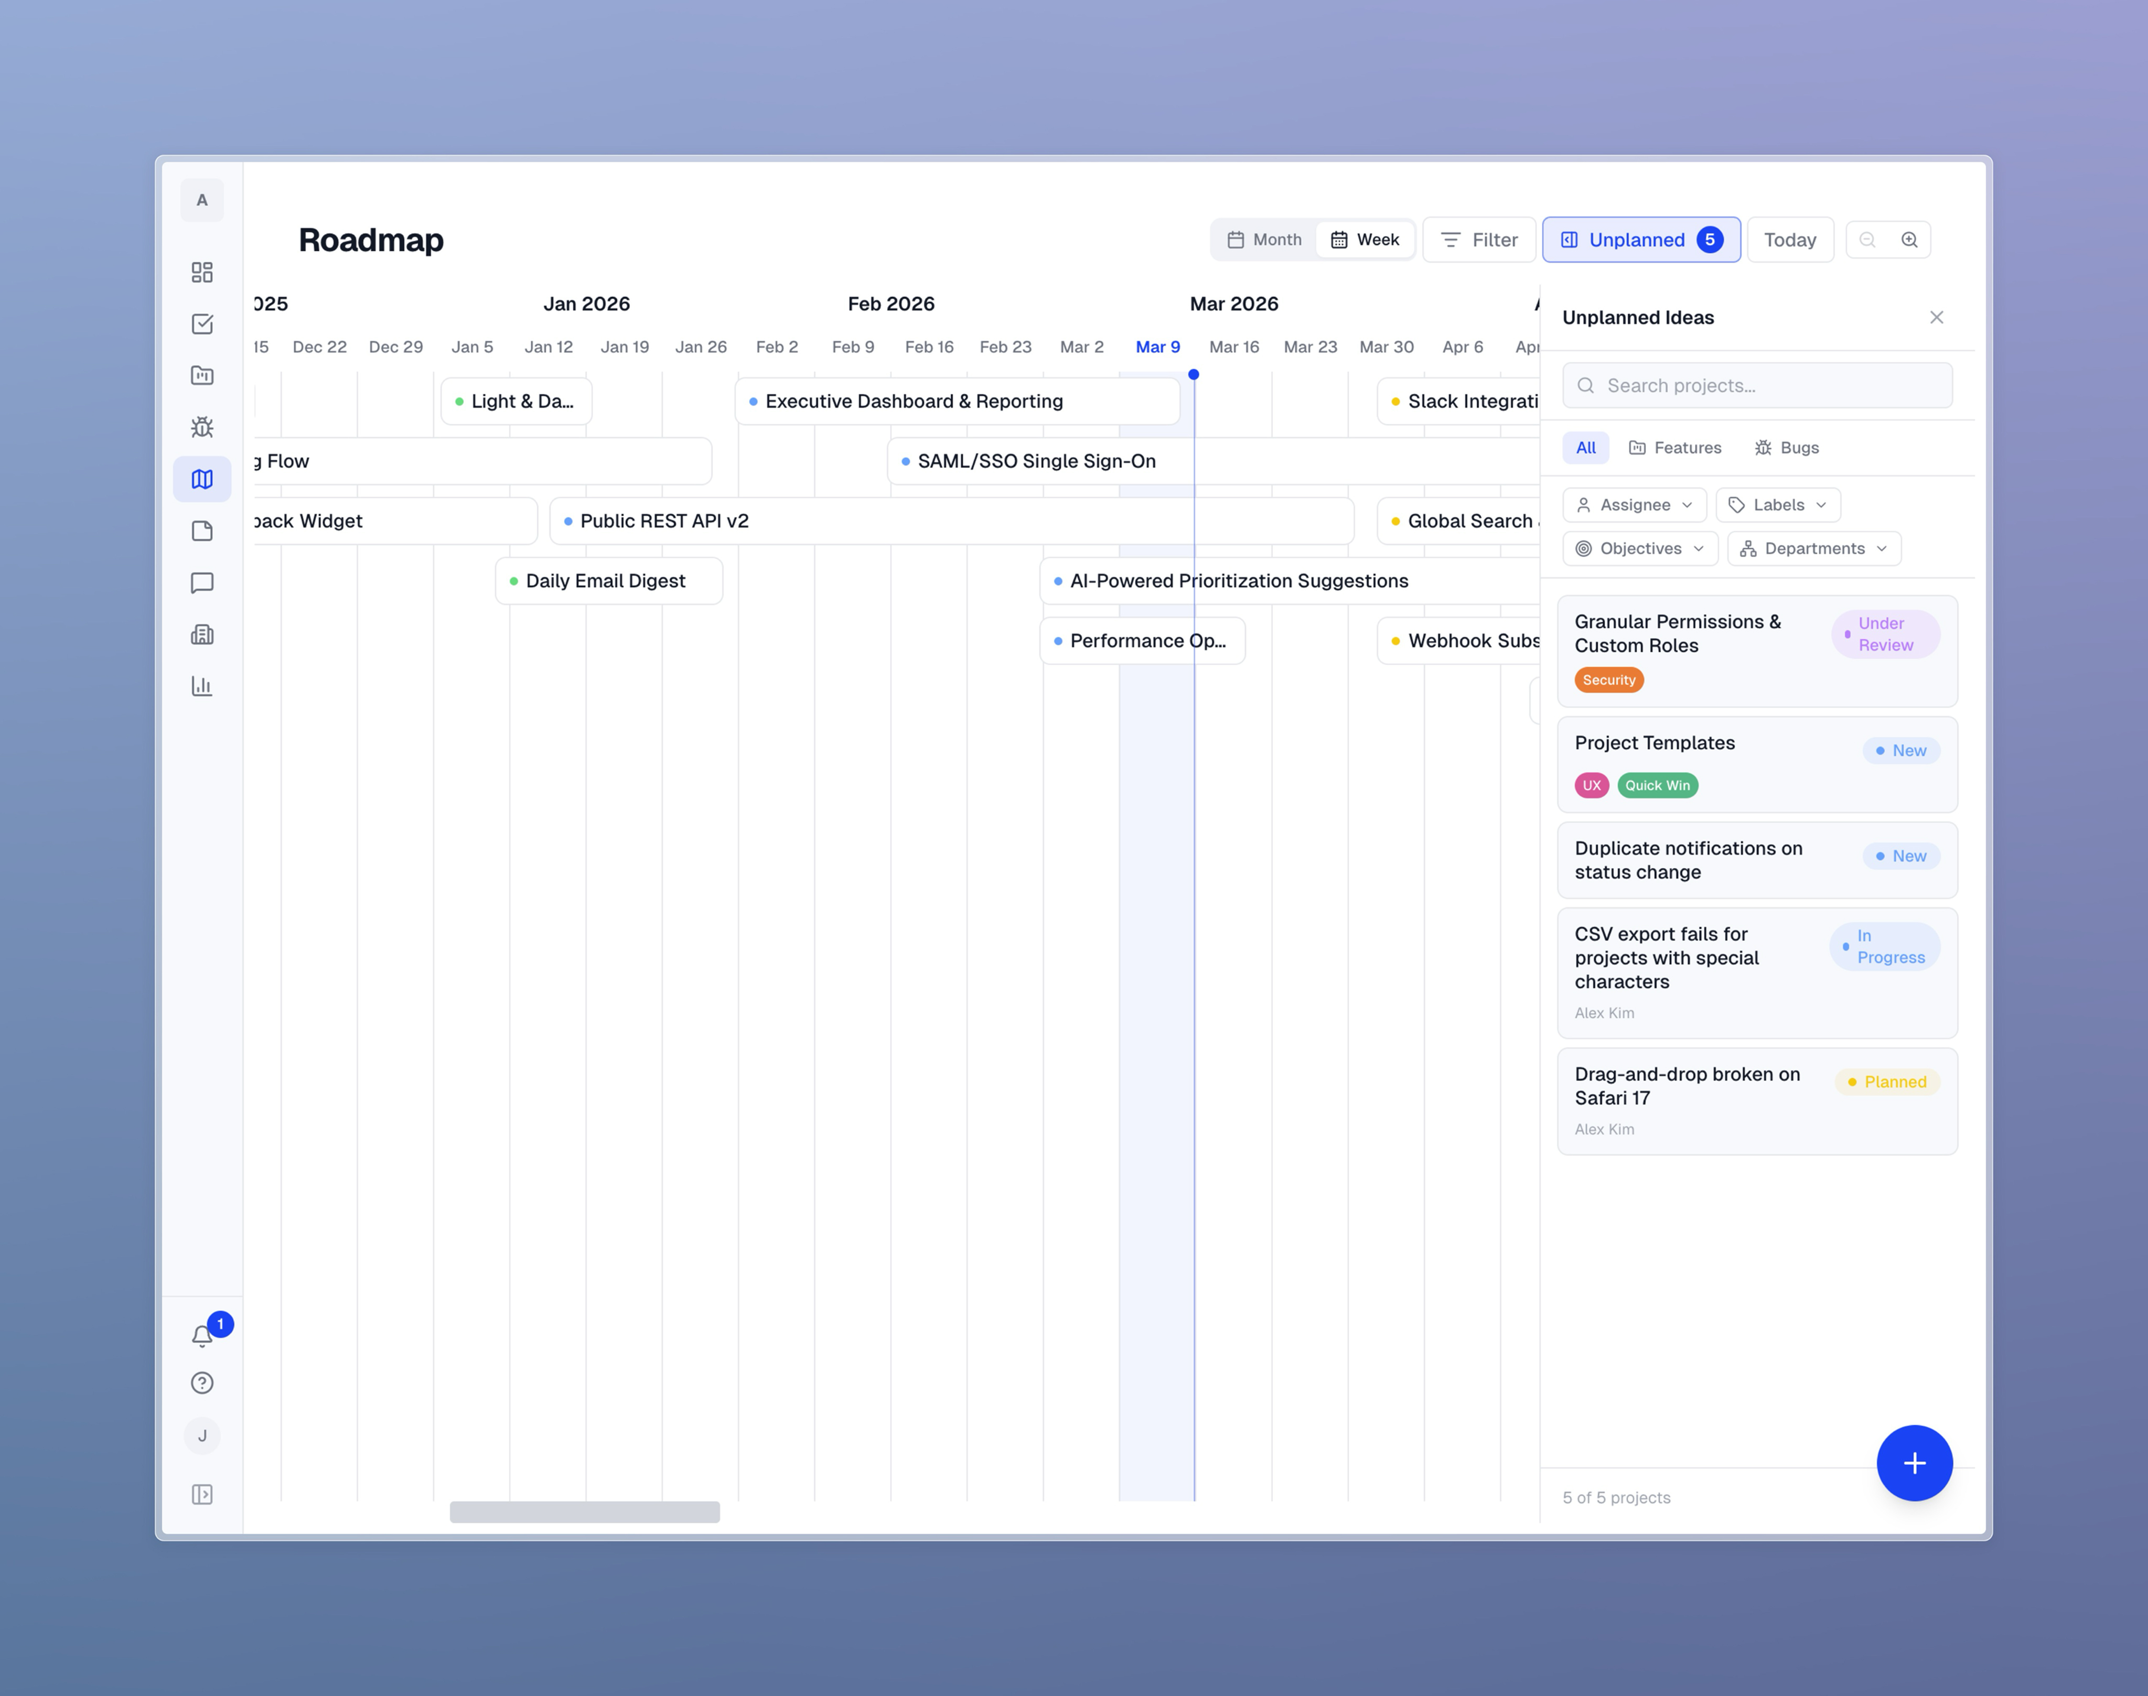
Task: Switch to the Features tab
Action: pyautogui.click(x=1676, y=448)
